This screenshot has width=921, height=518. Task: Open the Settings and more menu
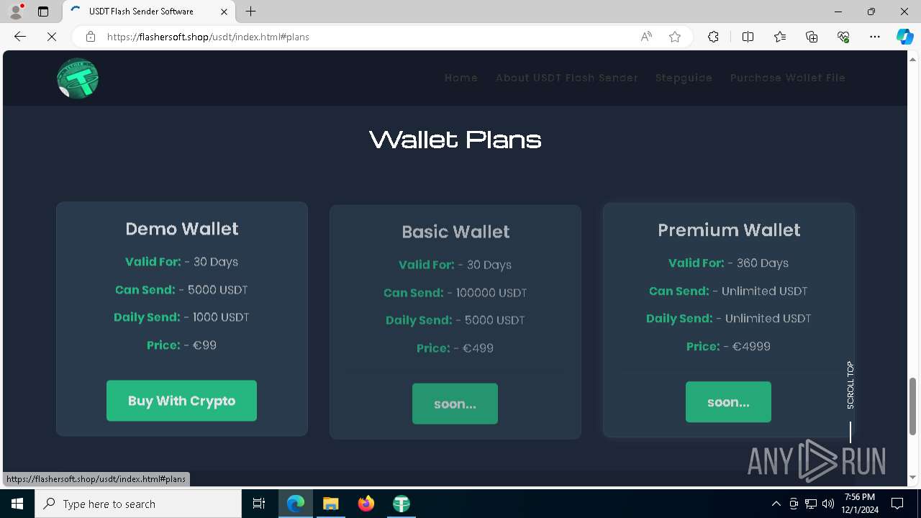click(x=875, y=37)
